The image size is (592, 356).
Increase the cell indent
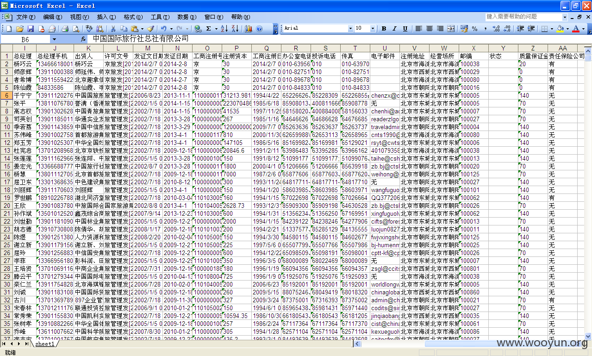coord(531,29)
